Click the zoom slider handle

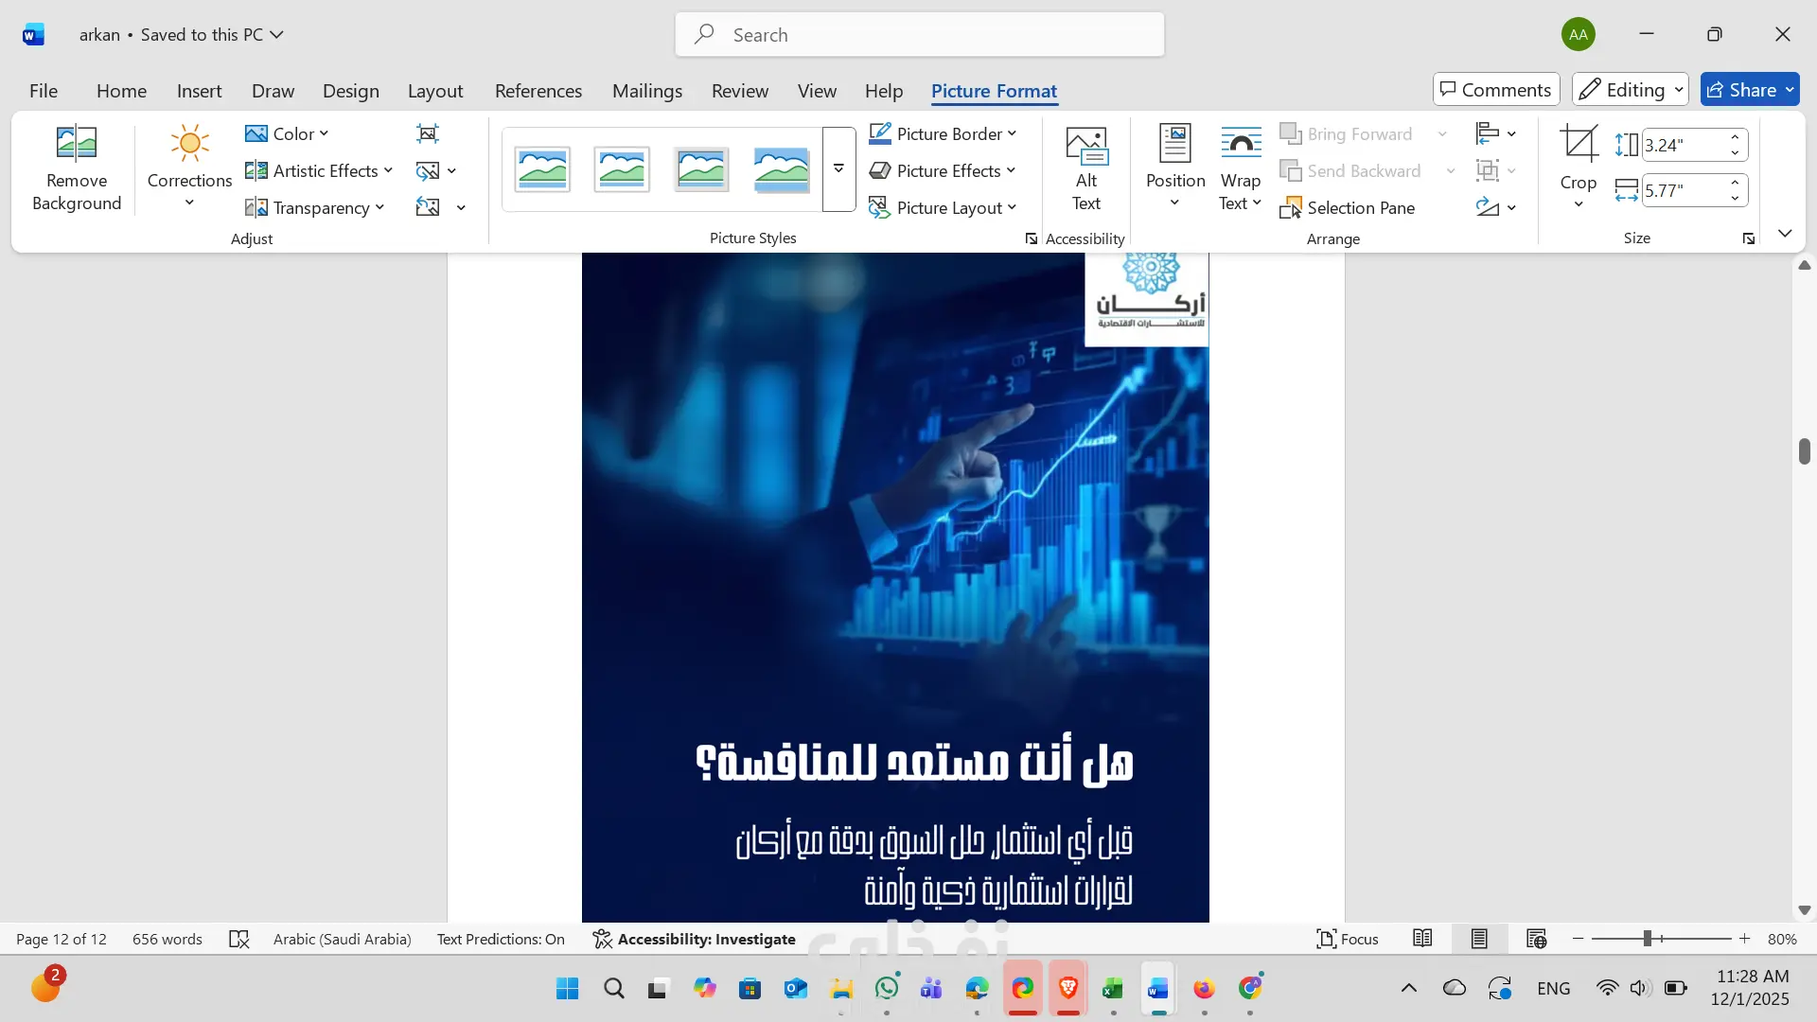[1647, 939]
